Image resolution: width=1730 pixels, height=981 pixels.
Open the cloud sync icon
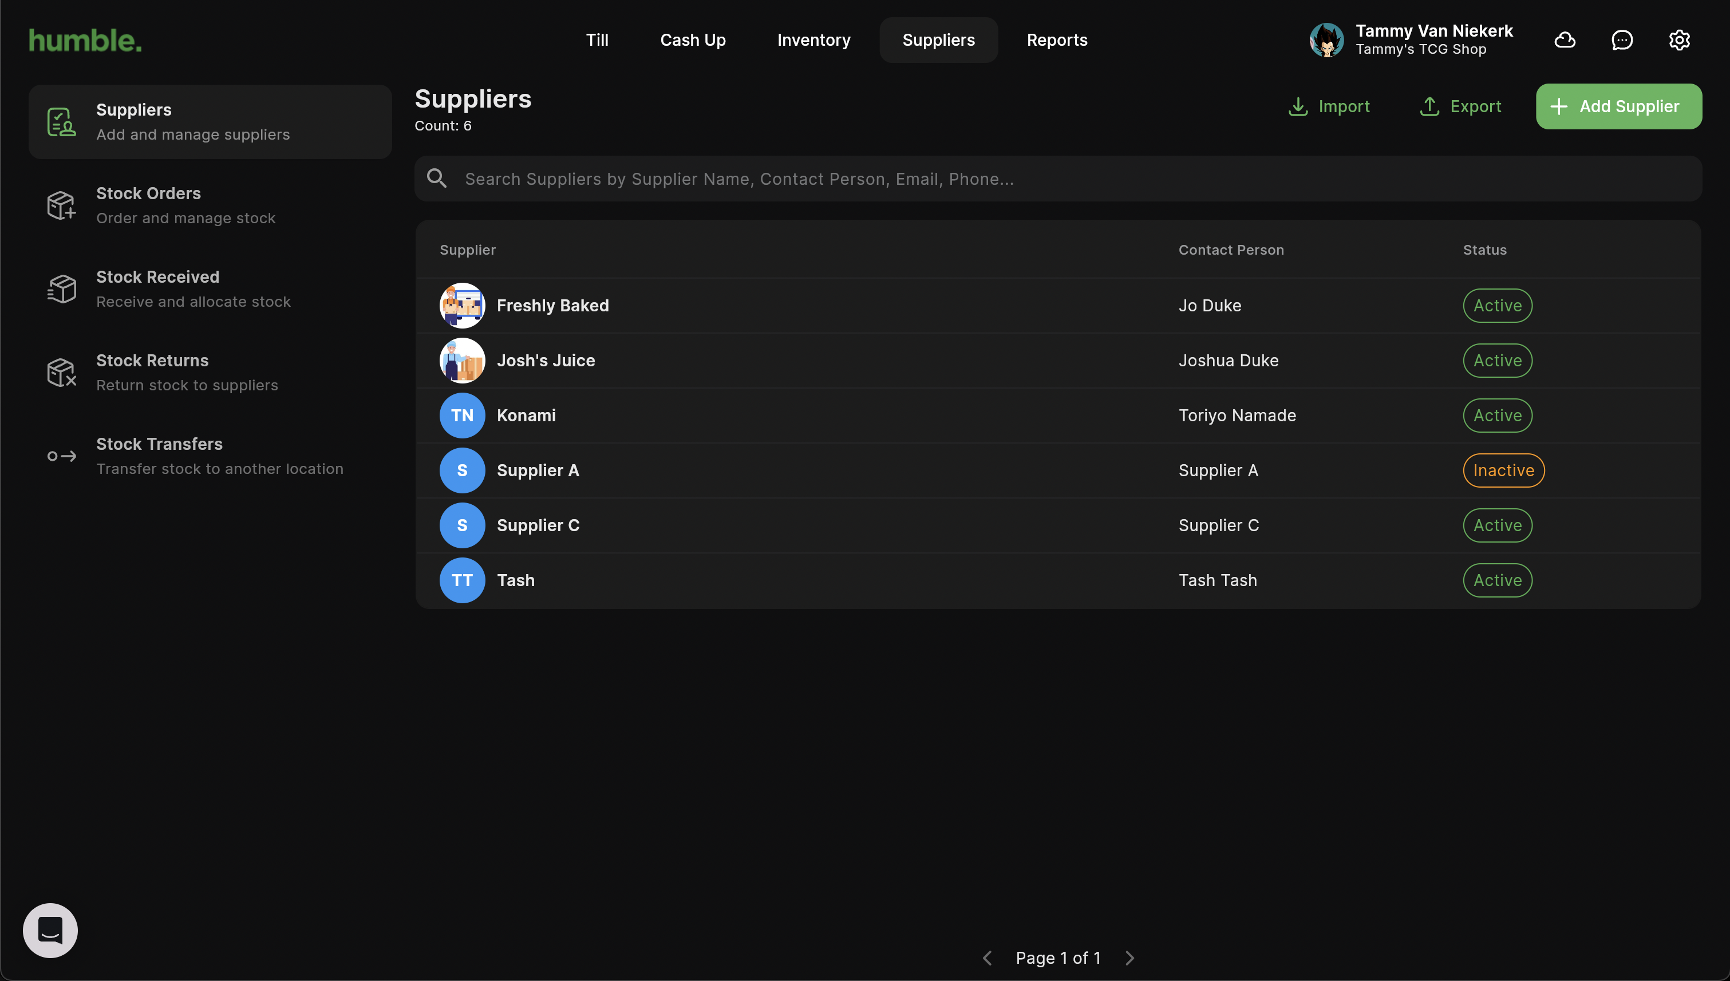pos(1564,41)
